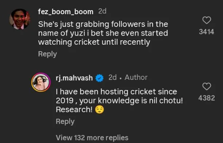Show likes list for 4382 count
Image resolution: width=223 pixels, height=143 pixels.
tap(207, 98)
